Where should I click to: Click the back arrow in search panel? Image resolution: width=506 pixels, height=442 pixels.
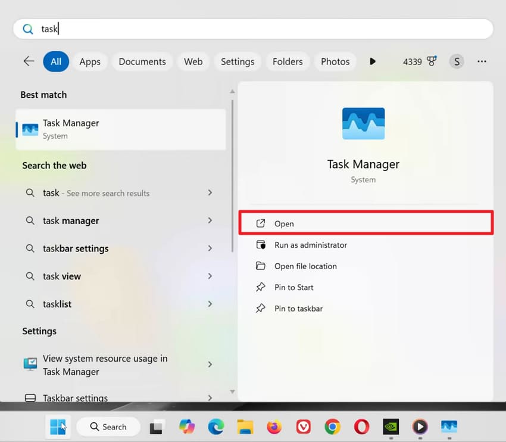tap(29, 61)
